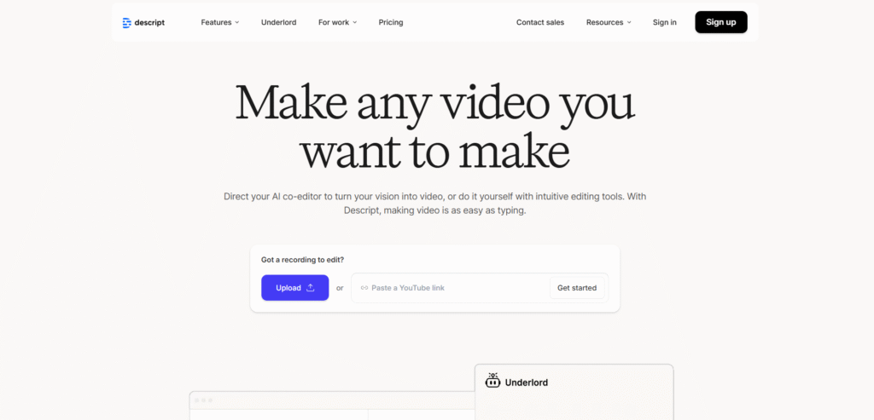
Task: Click Sign in link
Action: click(664, 23)
